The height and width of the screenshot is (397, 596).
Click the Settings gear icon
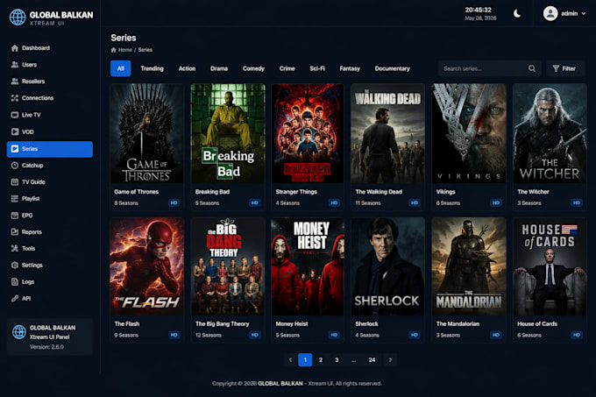pyautogui.click(x=15, y=266)
